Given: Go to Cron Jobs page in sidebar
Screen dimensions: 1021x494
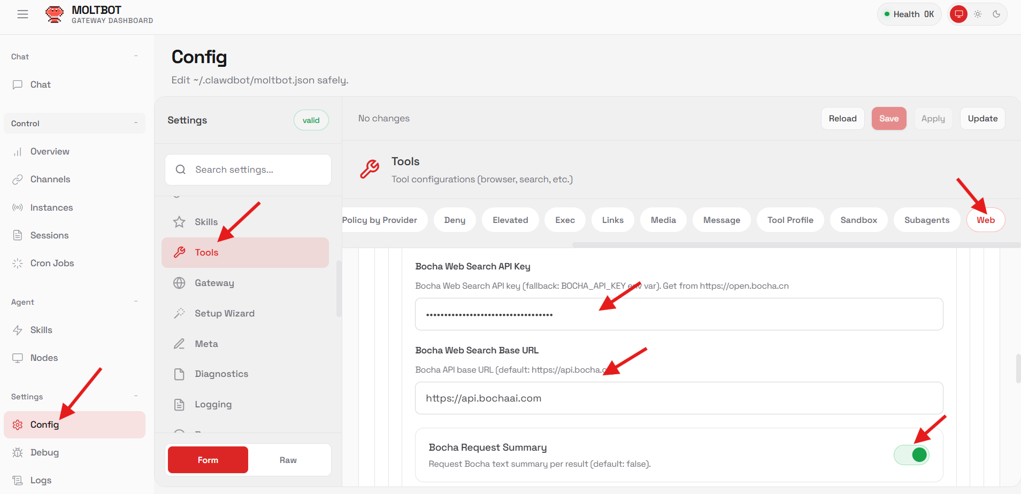Looking at the screenshot, I should (74, 263).
